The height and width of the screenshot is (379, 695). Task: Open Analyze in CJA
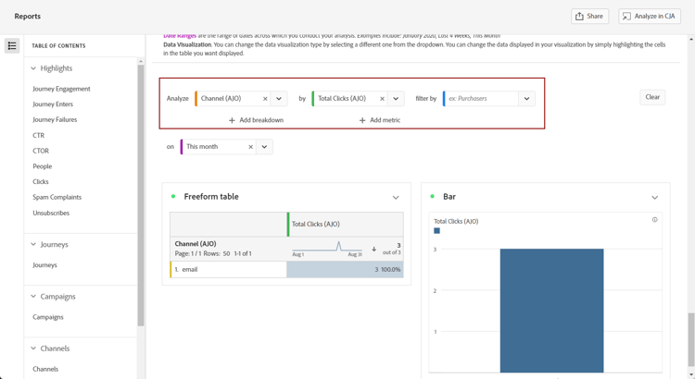click(649, 16)
